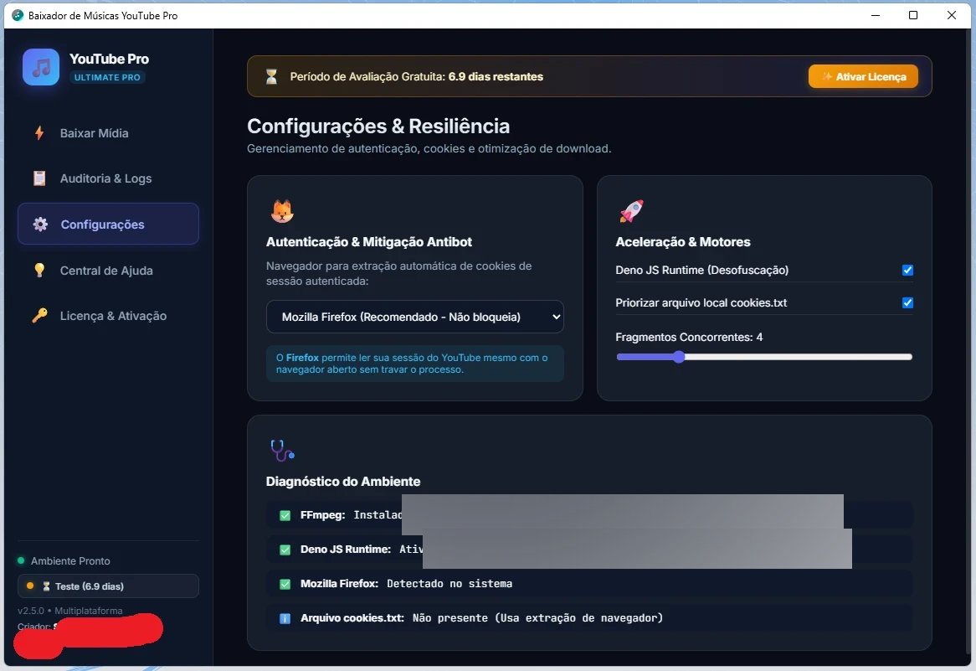Click the green check next to Mozilla Firefox
The width and height of the screenshot is (976, 671).
pos(285,584)
